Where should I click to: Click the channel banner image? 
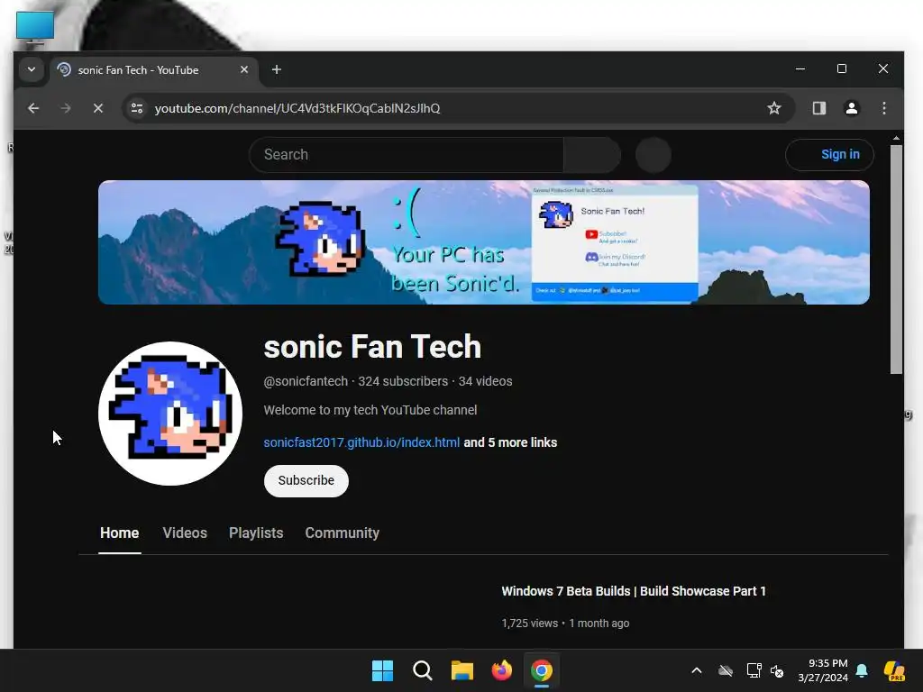[483, 242]
